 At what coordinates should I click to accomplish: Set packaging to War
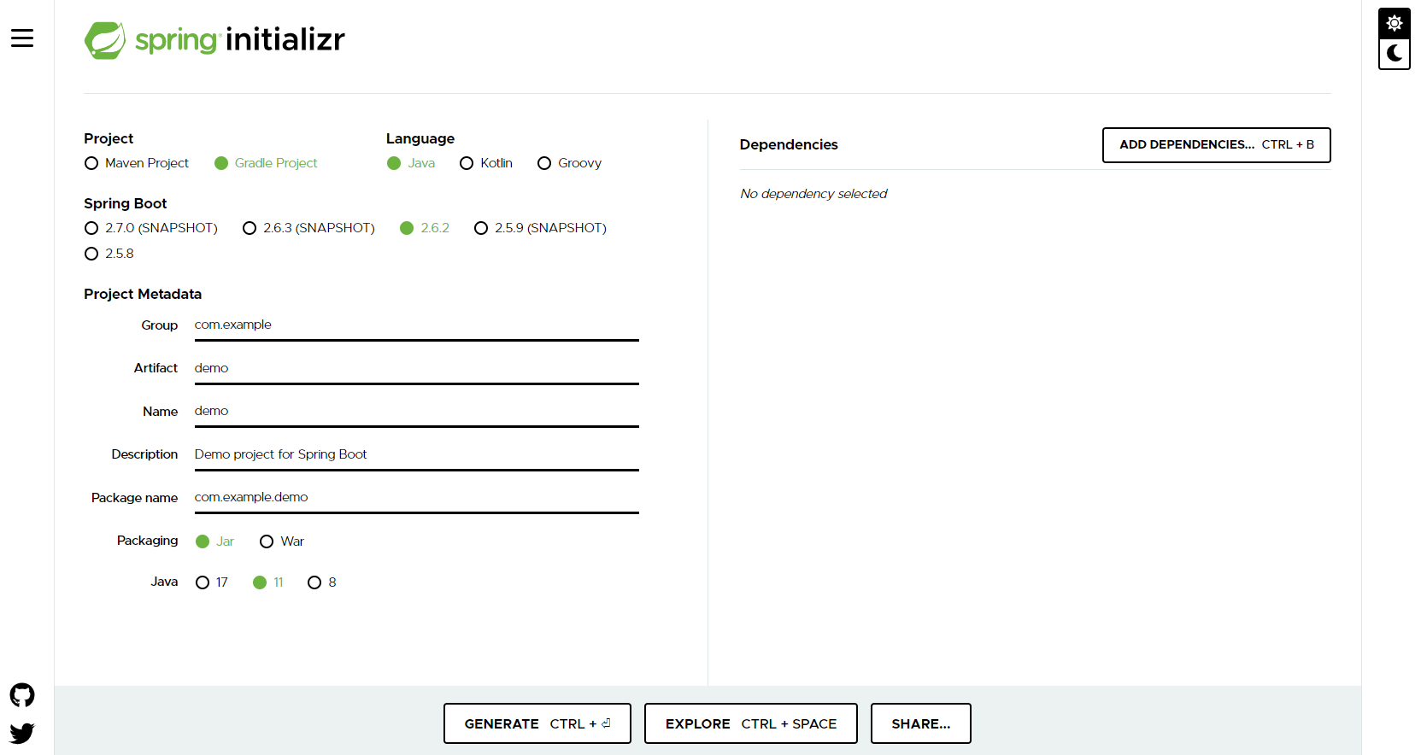point(282,541)
